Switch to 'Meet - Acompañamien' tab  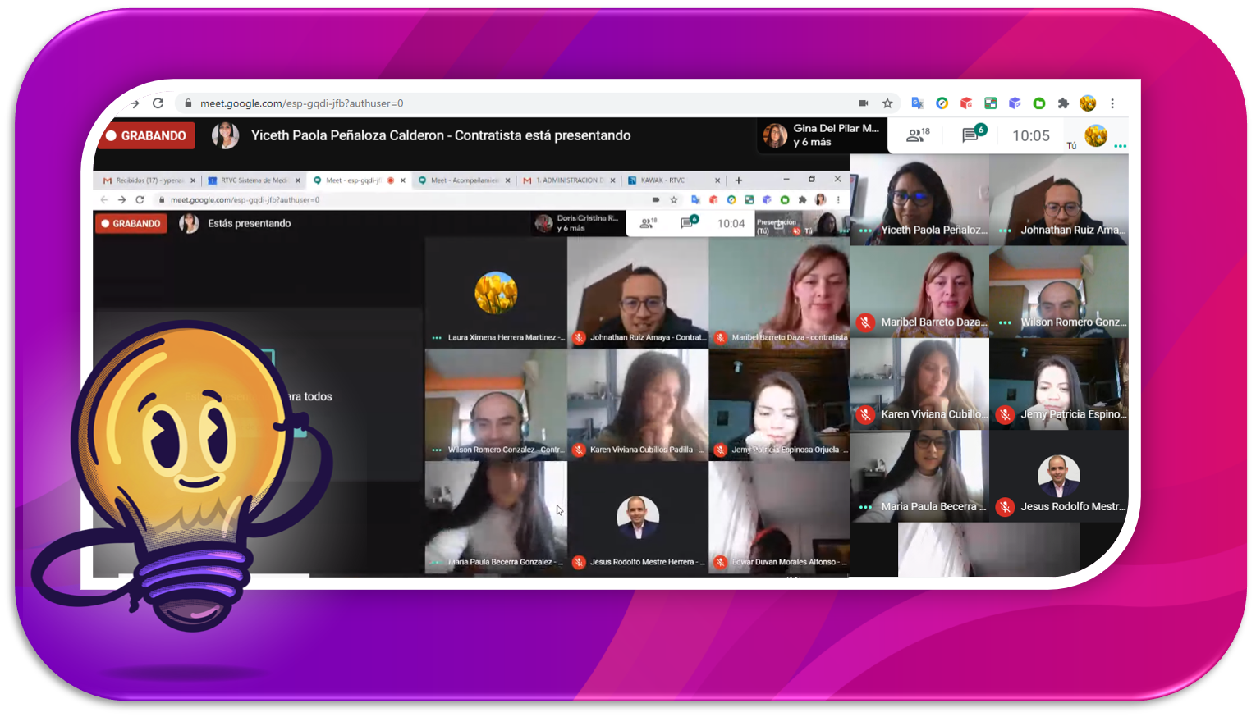464,180
